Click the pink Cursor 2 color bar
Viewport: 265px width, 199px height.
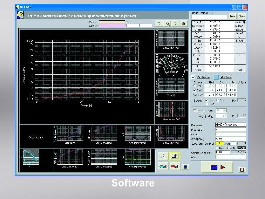(x=113, y=25)
